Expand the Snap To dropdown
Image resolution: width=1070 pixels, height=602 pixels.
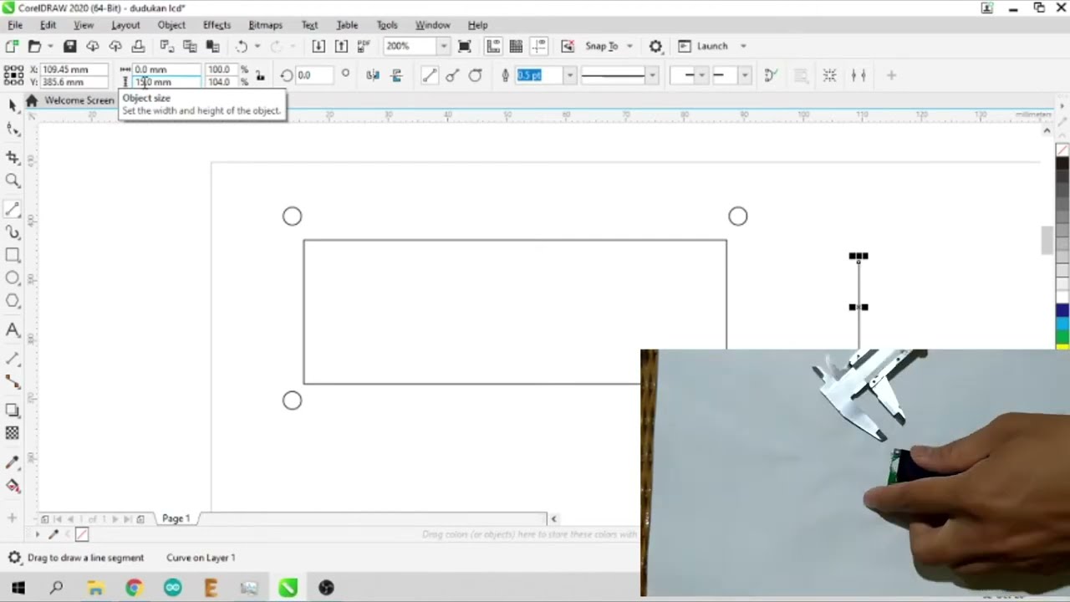click(629, 46)
